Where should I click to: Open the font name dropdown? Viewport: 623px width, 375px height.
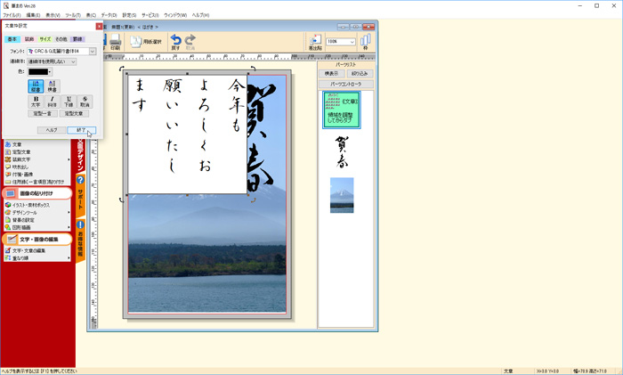click(92, 52)
